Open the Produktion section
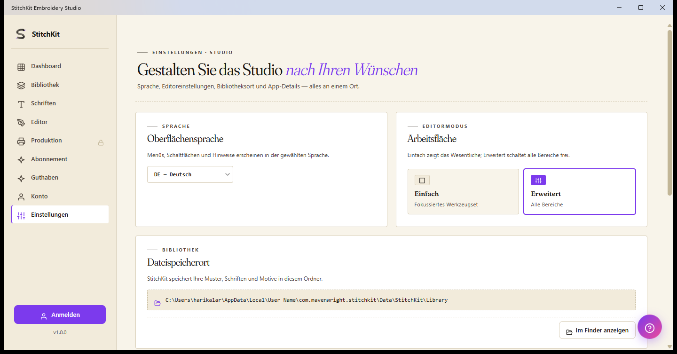The height and width of the screenshot is (354, 677). click(x=60, y=141)
